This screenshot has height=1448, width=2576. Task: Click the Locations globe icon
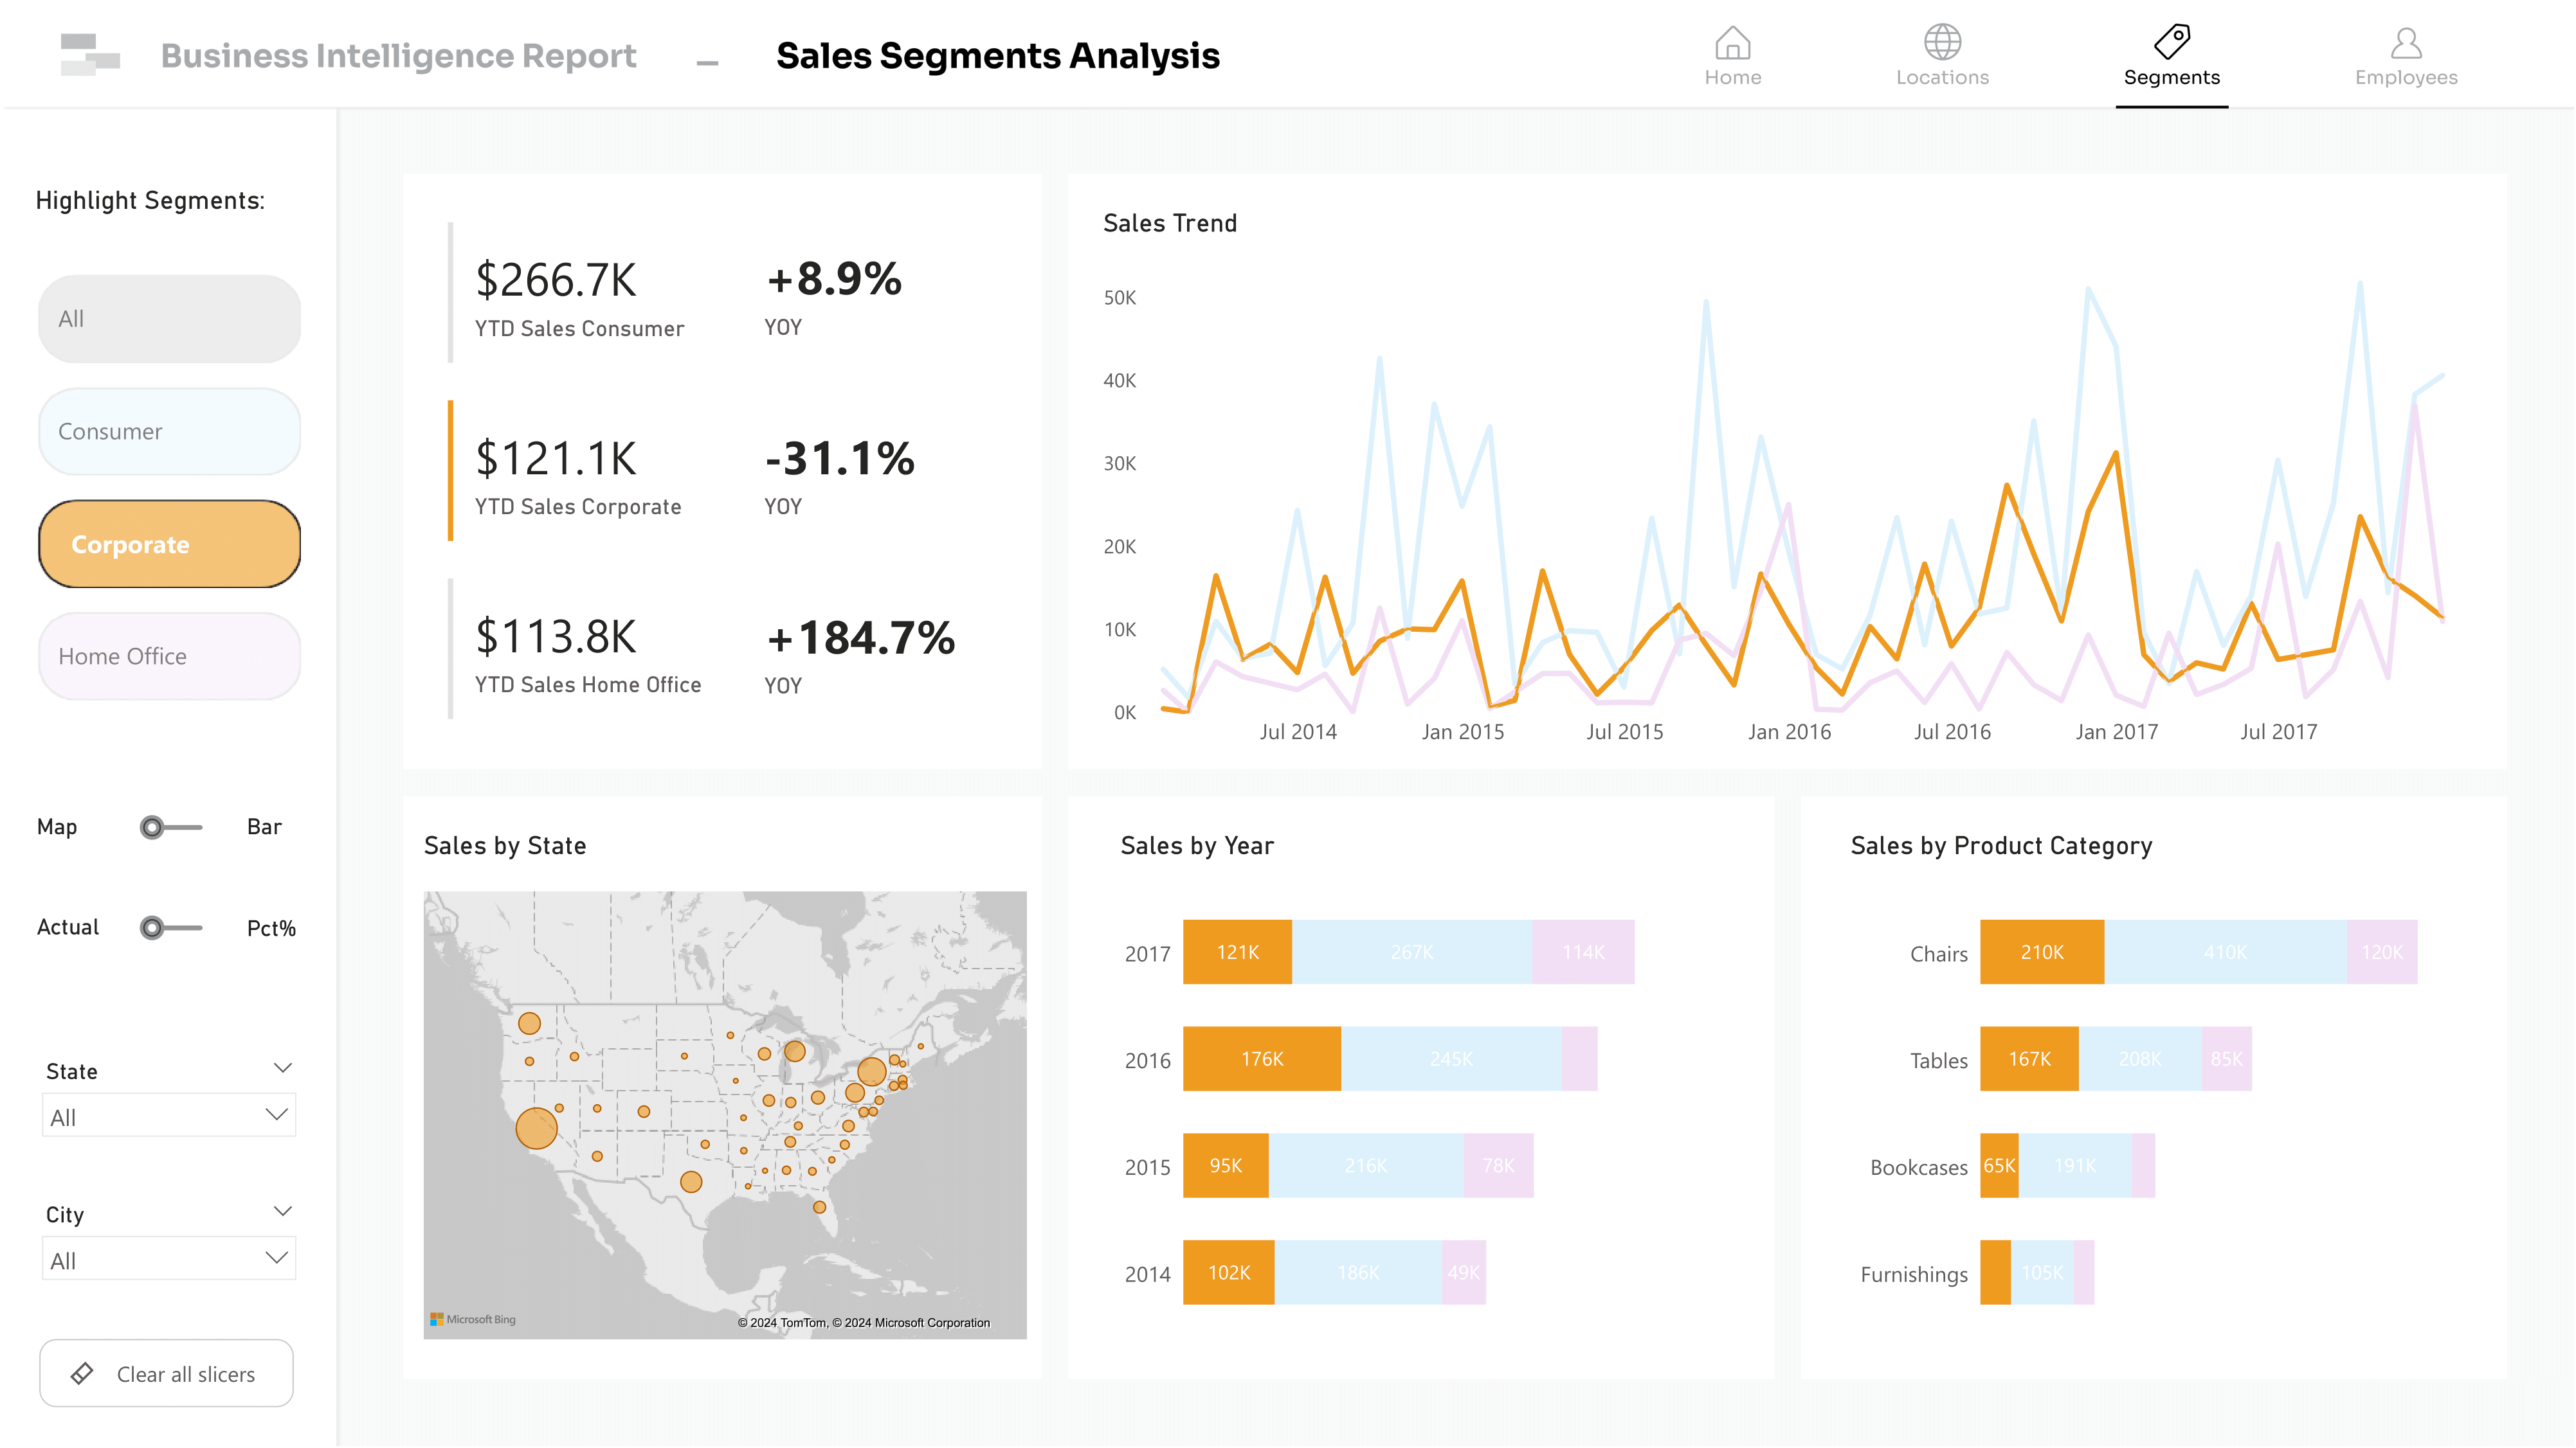point(1942,42)
